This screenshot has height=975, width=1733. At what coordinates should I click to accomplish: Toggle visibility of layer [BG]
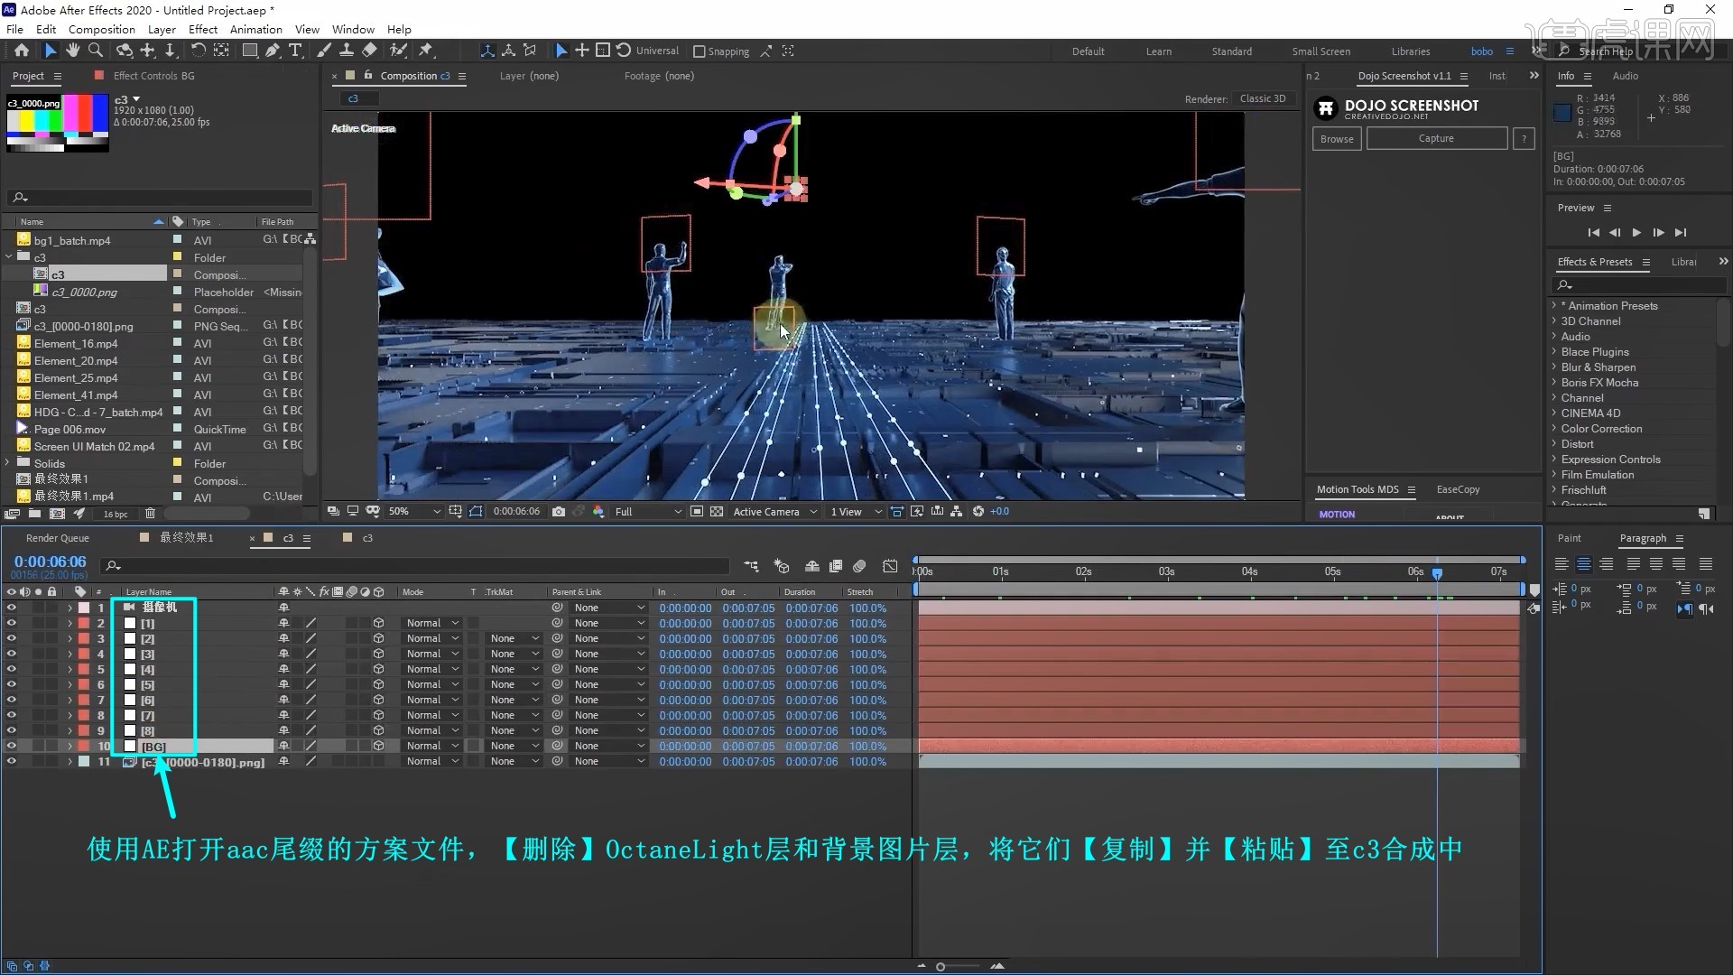(12, 746)
